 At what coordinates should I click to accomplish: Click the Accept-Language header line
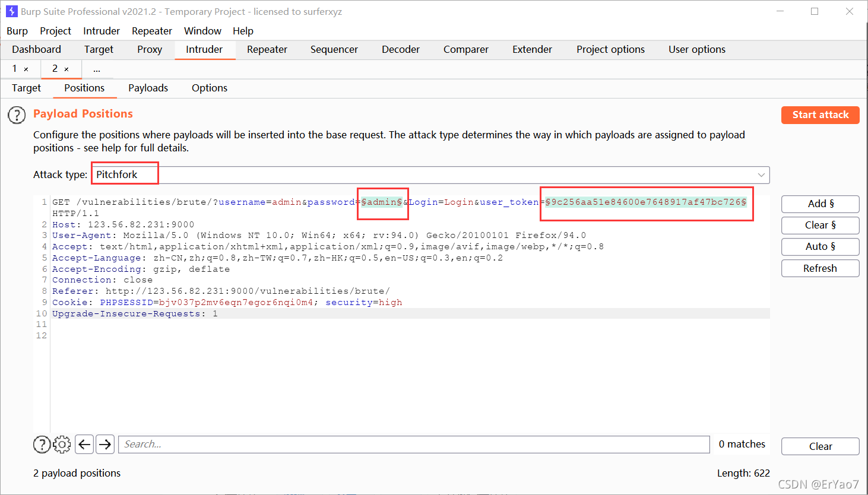(277, 258)
